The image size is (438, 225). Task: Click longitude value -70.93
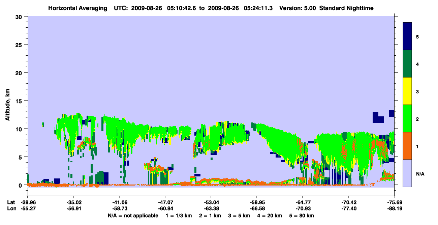[x=303, y=209]
